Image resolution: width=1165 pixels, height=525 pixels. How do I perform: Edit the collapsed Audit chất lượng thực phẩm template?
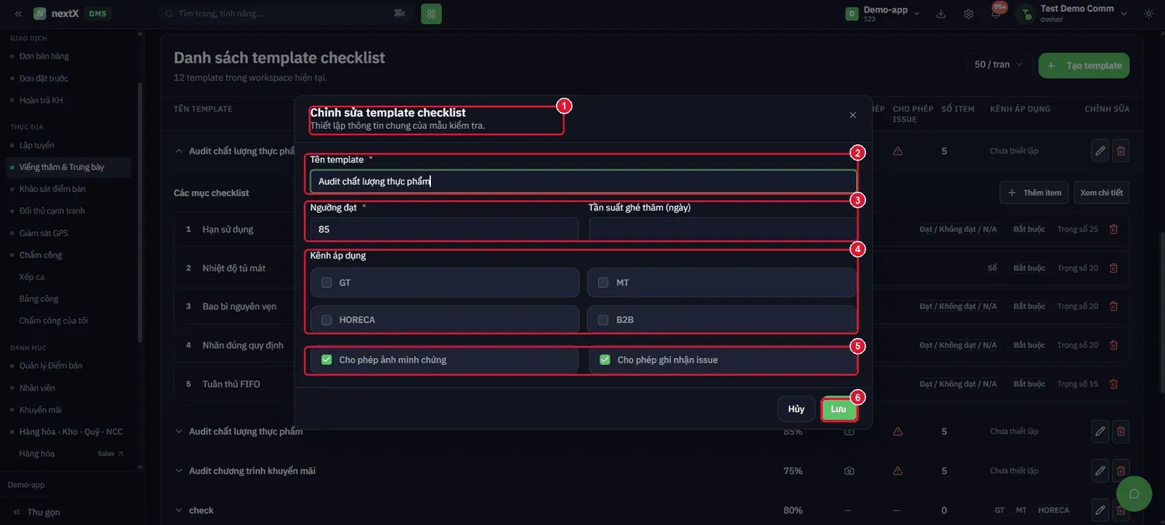[1100, 431]
